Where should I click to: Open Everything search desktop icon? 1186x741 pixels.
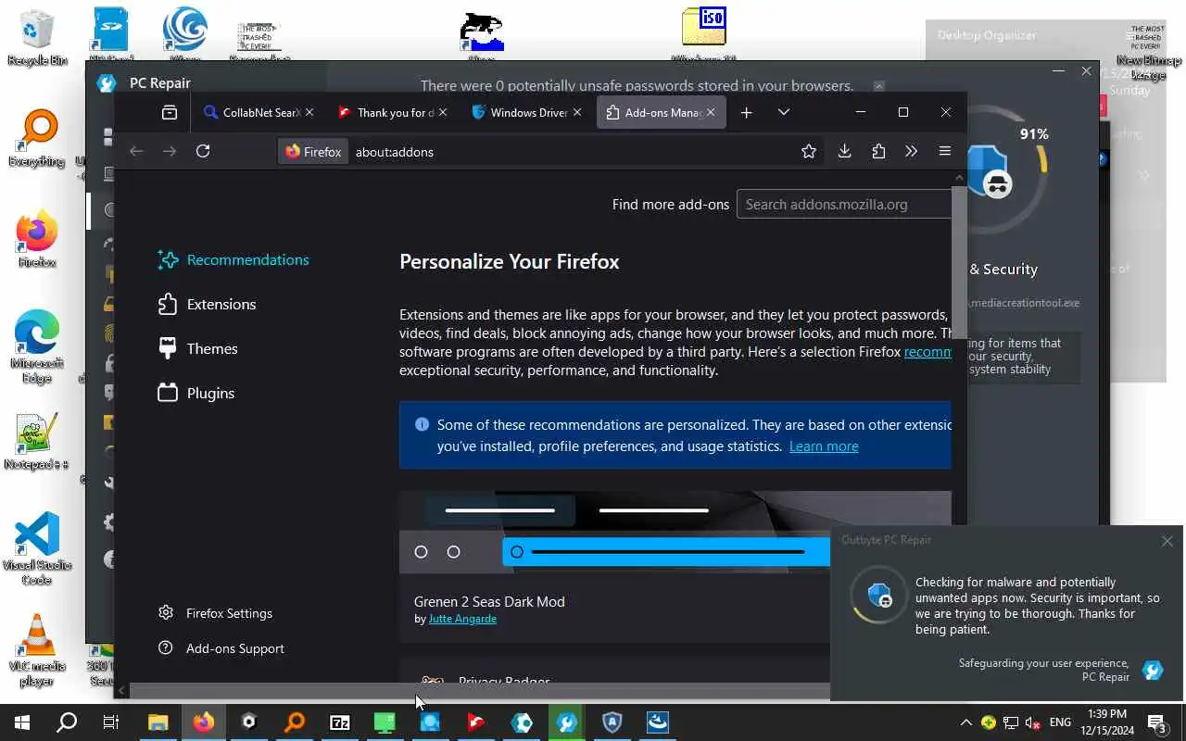point(37,139)
